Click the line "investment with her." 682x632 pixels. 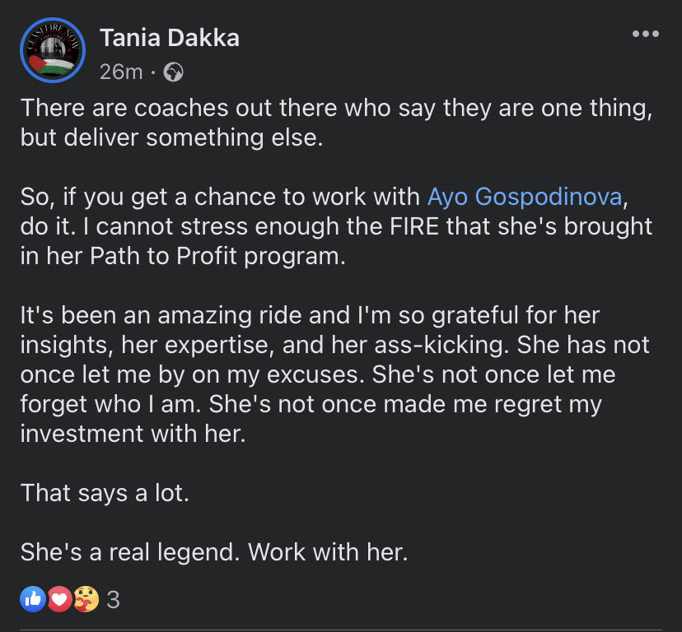coord(133,434)
